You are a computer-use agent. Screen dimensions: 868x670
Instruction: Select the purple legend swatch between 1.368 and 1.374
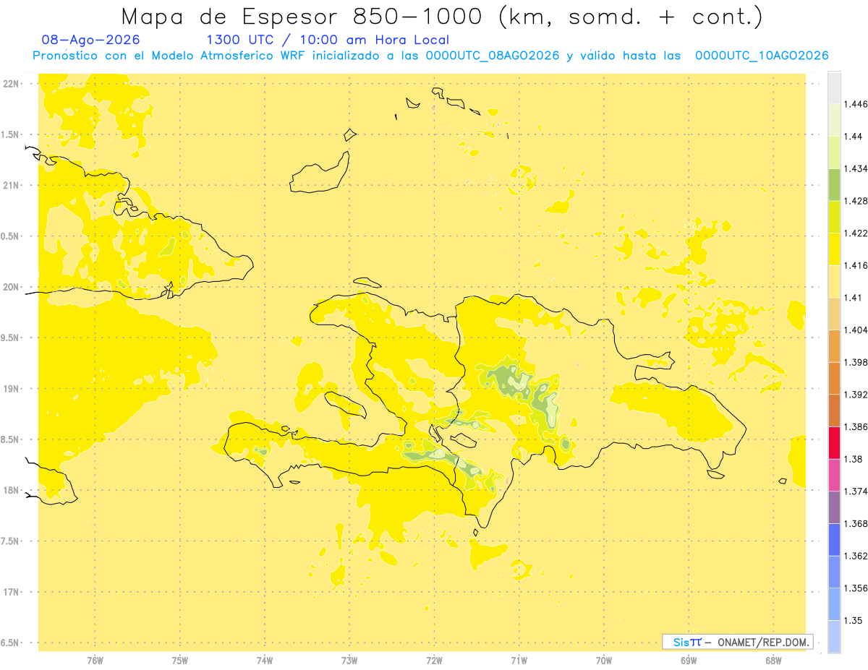[x=834, y=507]
